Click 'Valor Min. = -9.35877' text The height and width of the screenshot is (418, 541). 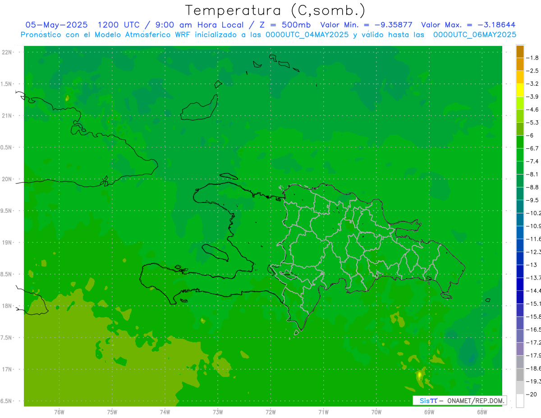(366, 25)
